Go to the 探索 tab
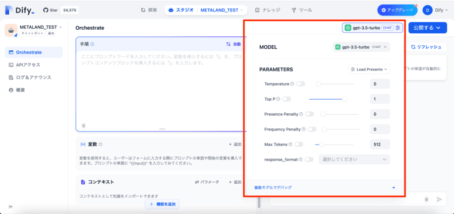 [x=149, y=10]
